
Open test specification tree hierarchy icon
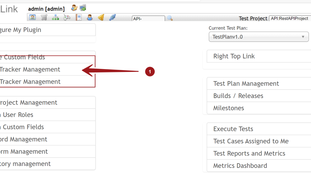pyautogui.click(x=55, y=17)
